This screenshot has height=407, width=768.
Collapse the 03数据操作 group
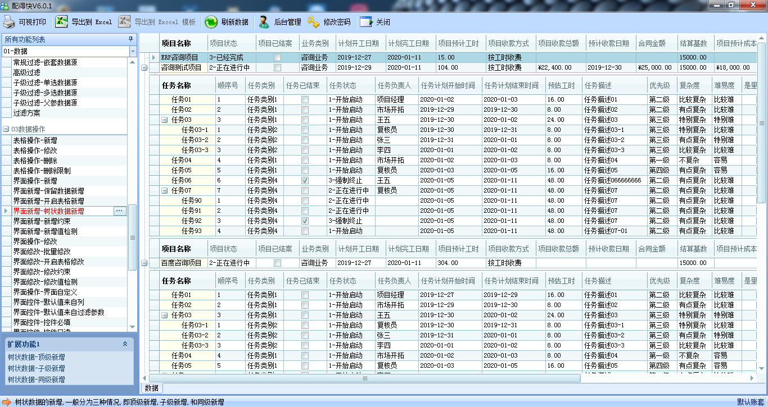[x=6, y=129]
